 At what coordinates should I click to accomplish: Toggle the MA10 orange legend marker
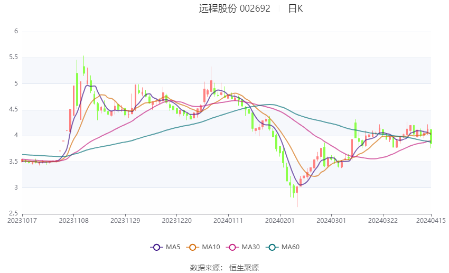(x=192, y=247)
